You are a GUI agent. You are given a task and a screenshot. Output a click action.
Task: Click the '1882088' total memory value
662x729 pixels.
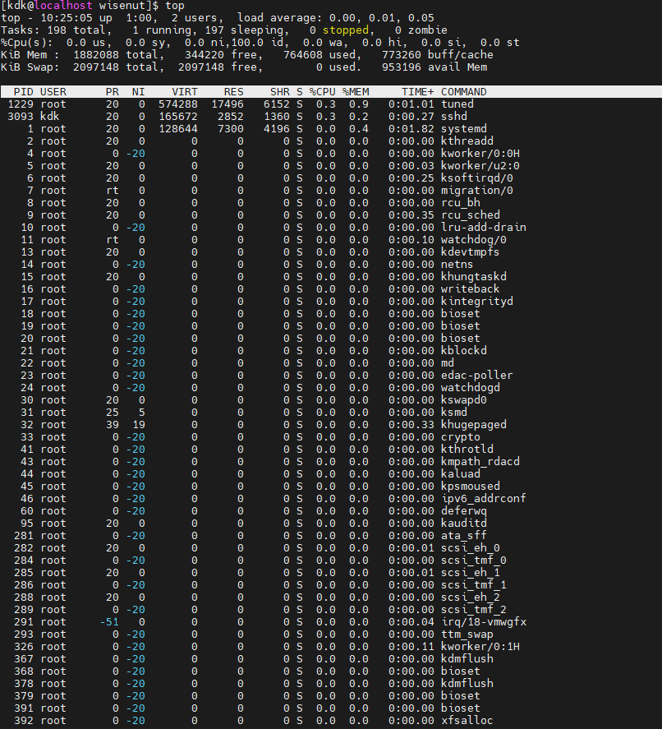(96, 55)
